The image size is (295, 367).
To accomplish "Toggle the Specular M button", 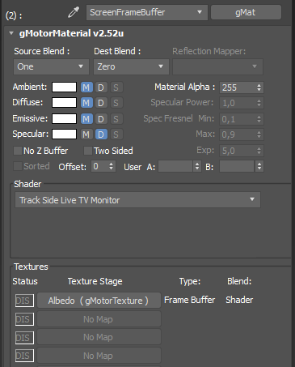I will click(86, 134).
